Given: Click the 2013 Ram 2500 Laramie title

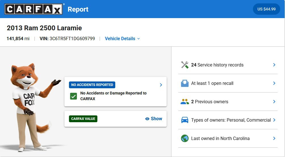Looking at the screenshot, I should click(x=44, y=28).
